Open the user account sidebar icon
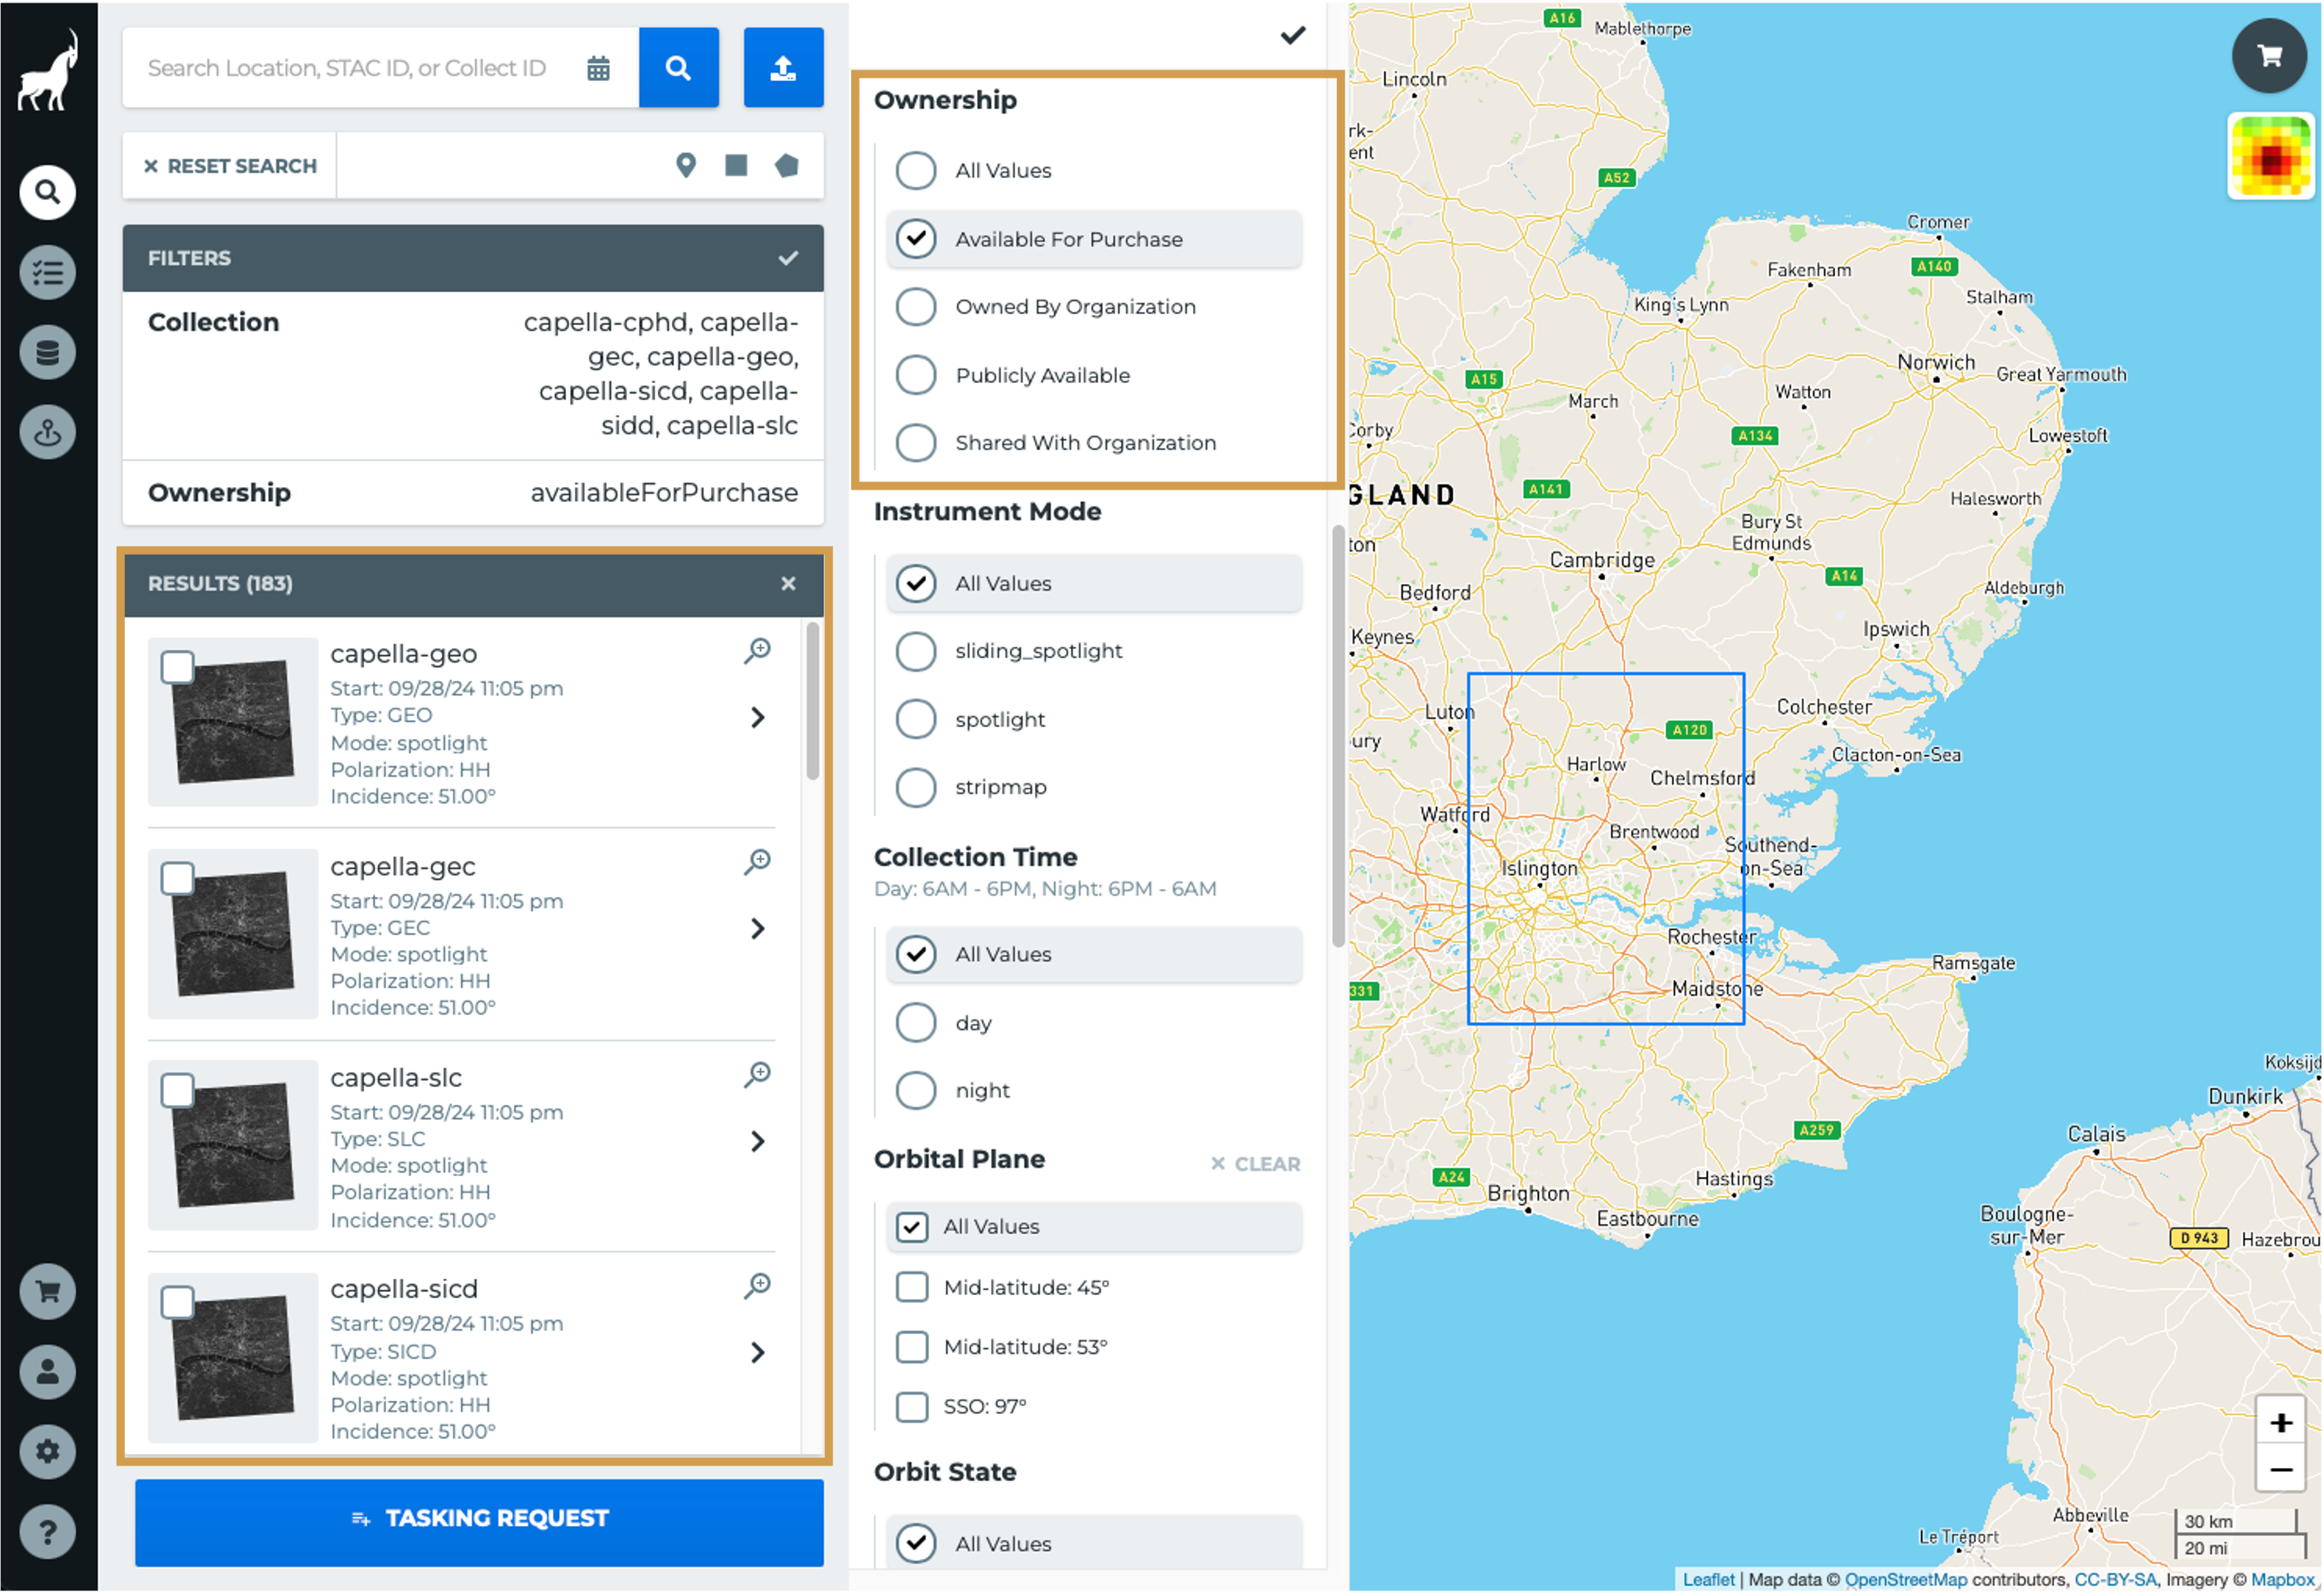 pyautogui.click(x=48, y=1372)
